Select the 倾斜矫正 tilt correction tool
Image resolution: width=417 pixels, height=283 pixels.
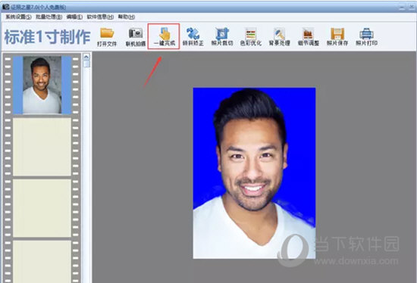click(x=193, y=37)
